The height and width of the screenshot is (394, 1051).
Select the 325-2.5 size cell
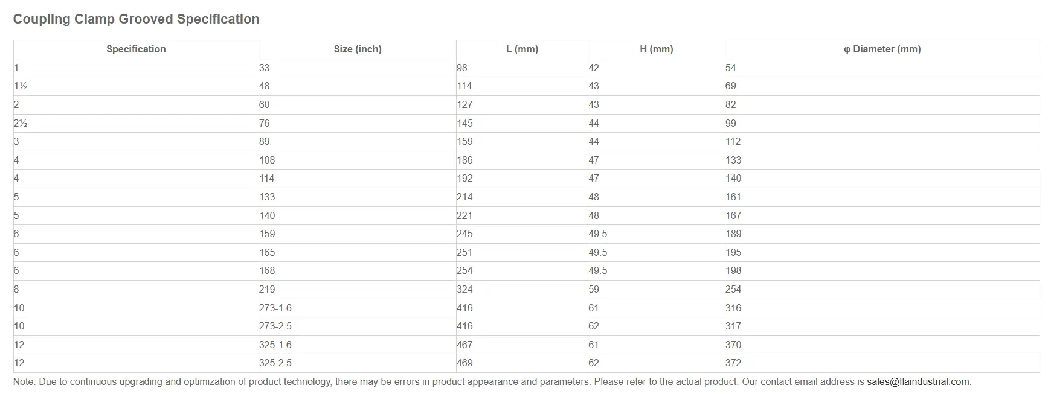358,363
